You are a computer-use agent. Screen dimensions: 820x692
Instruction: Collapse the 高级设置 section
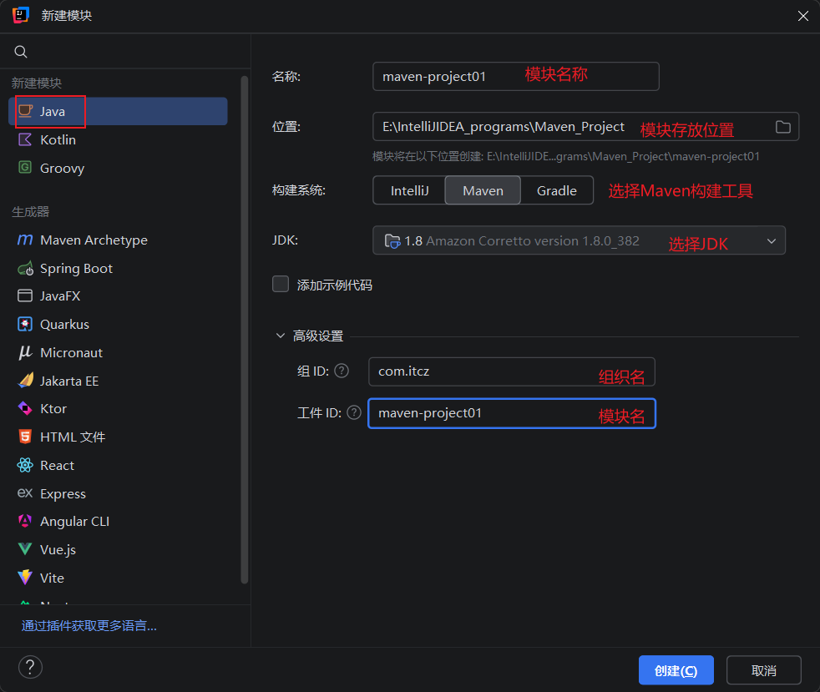pos(281,336)
